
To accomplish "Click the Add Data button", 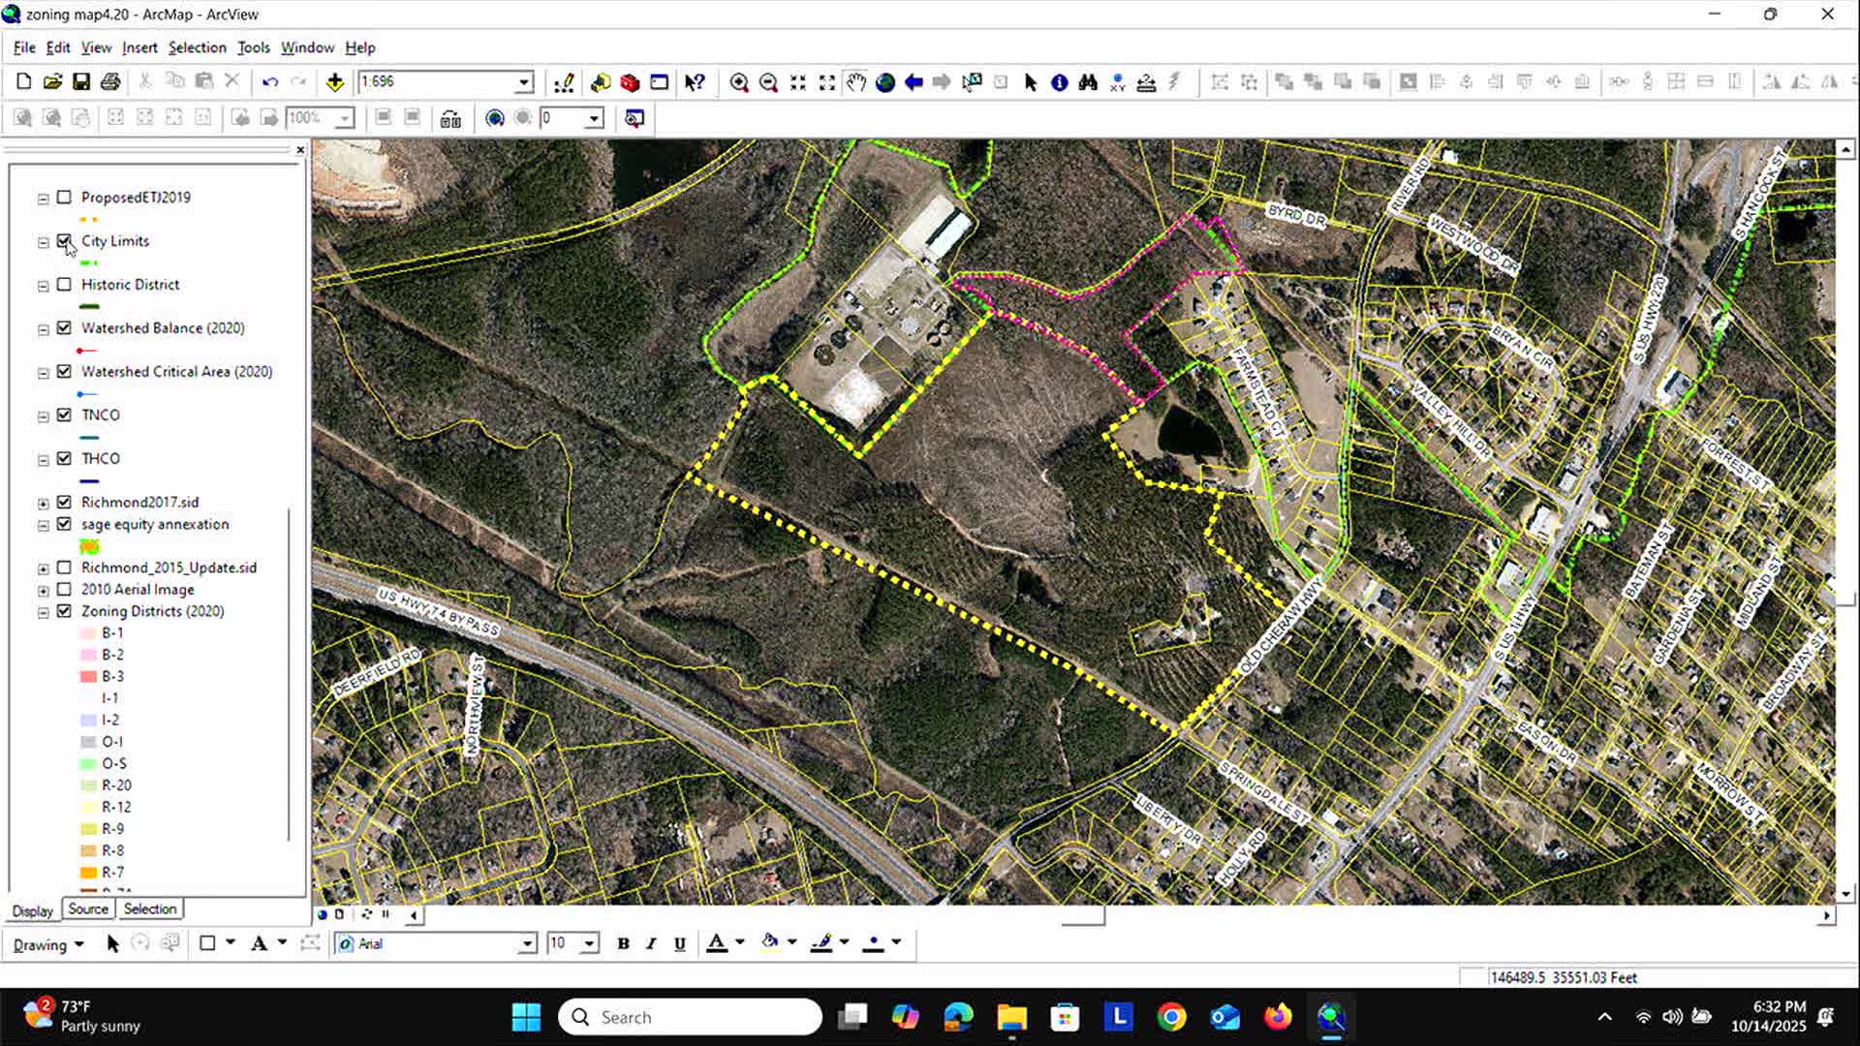I will [x=335, y=82].
